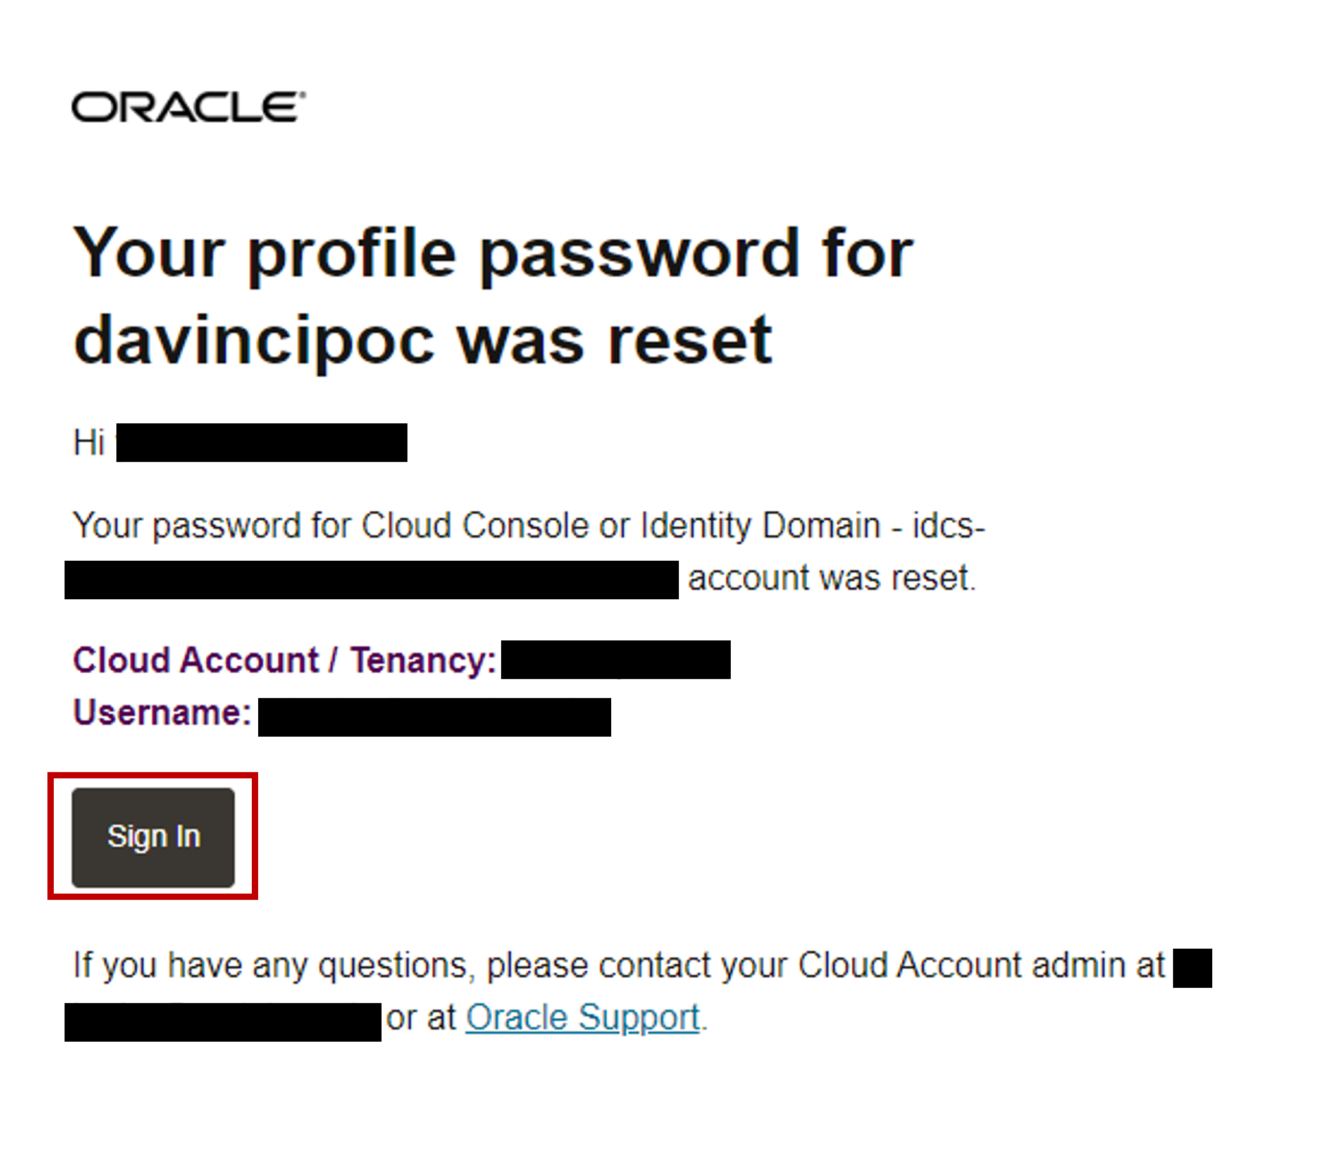Click the 'or at' text before Oracle Support
The width and height of the screenshot is (1335, 1160).
[x=421, y=1018]
